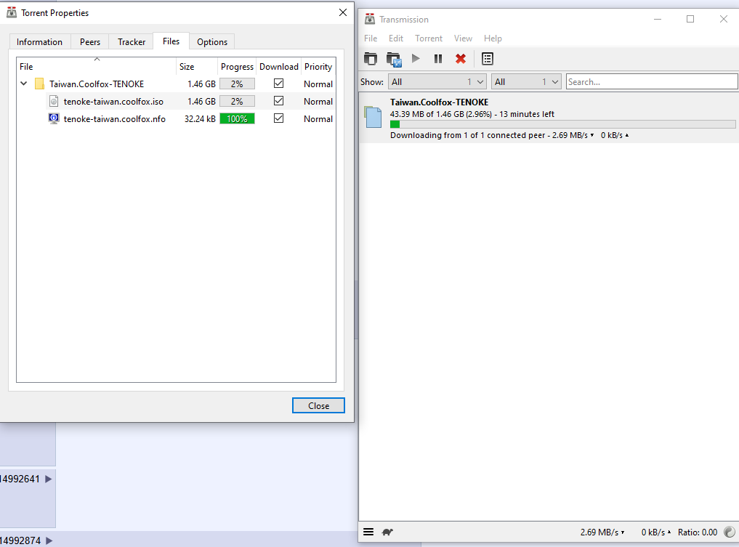
Task: Click the Close button in Torrent Properties
Action: coord(318,405)
